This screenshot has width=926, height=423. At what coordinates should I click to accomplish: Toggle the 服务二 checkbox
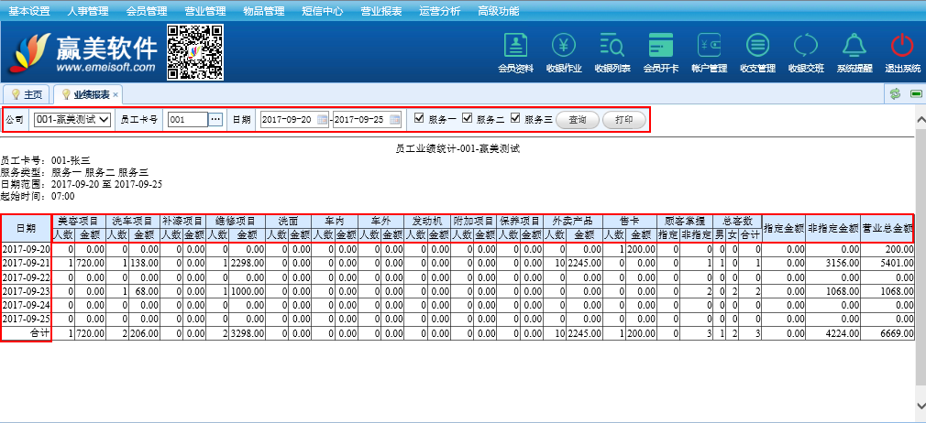coord(468,118)
